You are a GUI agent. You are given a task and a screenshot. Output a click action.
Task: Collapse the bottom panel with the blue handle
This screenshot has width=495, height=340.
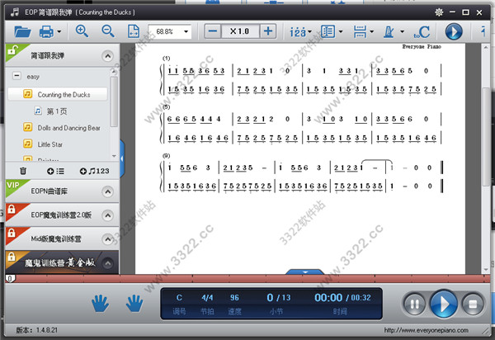coord(305,272)
